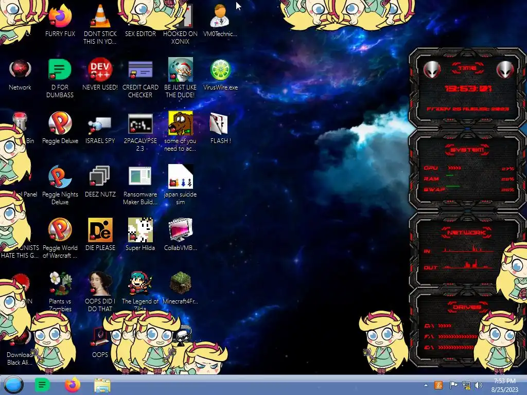The height and width of the screenshot is (395, 527).
Task: Click the RAM usage bar
Action: [469, 178]
